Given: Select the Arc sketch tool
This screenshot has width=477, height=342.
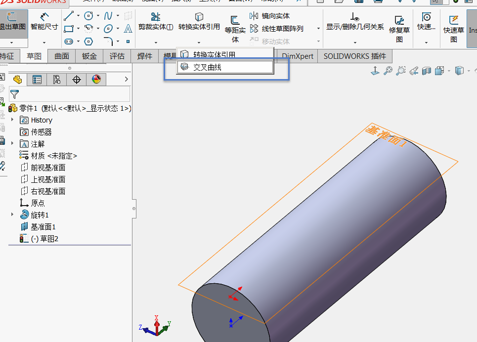Looking at the screenshot, I should click(88, 29).
